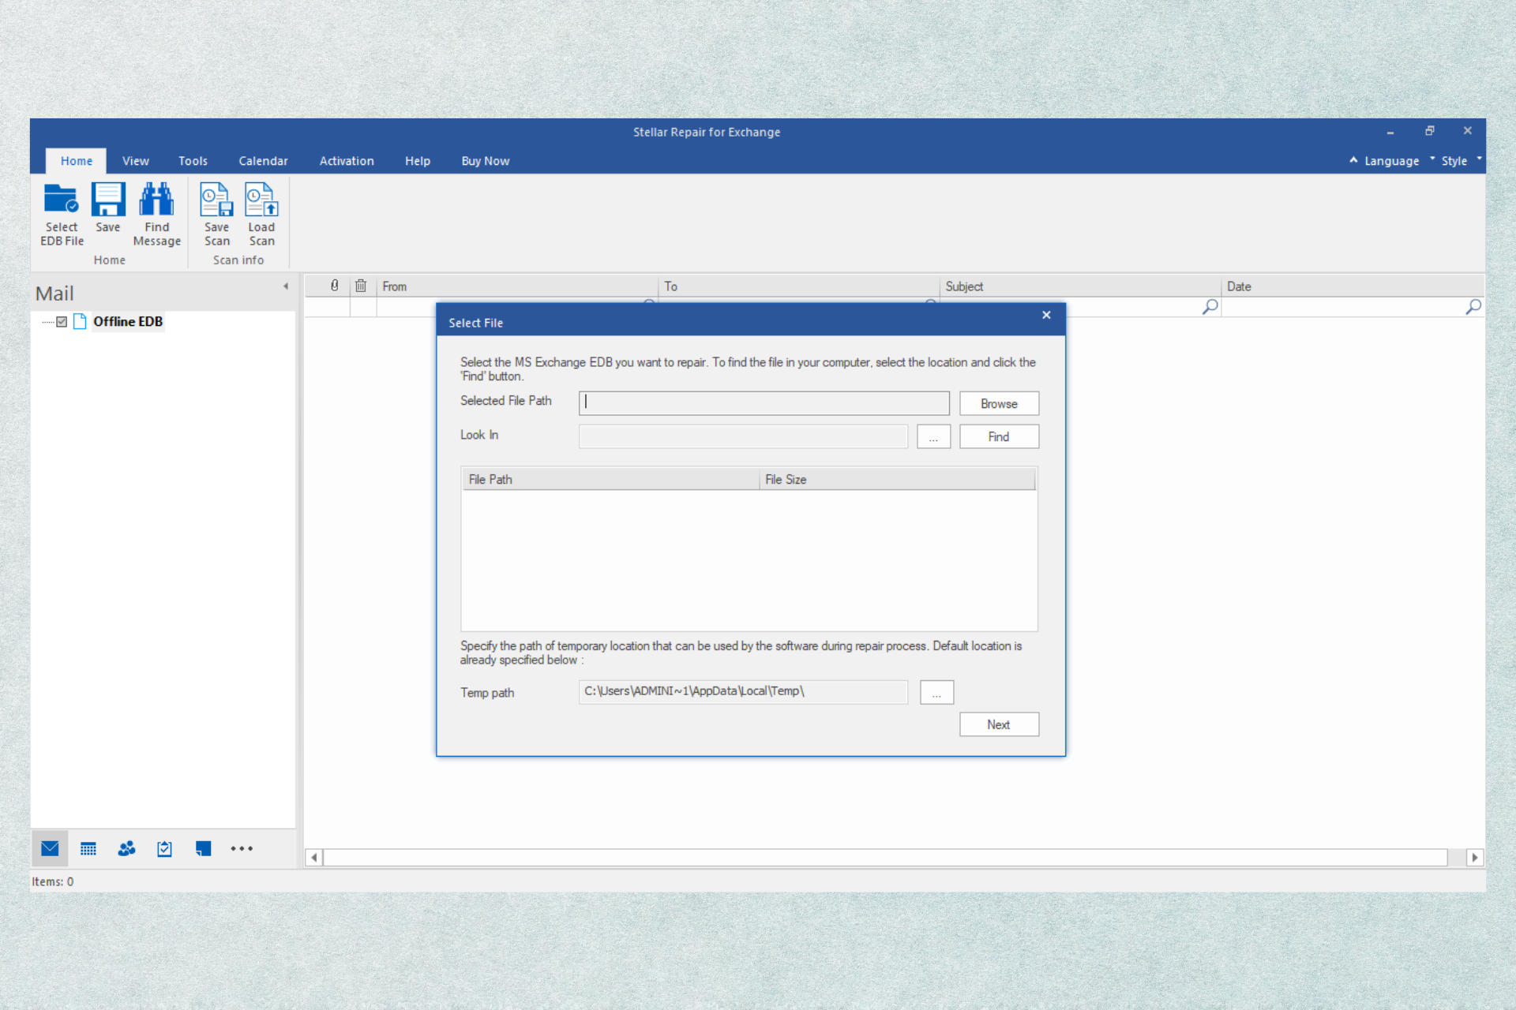Viewport: 1516px width, 1010px height.
Task: Open the Style dropdown
Action: (1461, 160)
